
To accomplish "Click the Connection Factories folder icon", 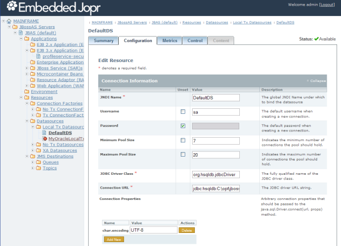I will (x=32, y=104).
